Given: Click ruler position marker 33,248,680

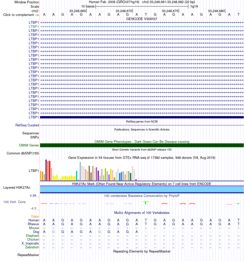Looking at the screenshot, I should click(216, 11).
